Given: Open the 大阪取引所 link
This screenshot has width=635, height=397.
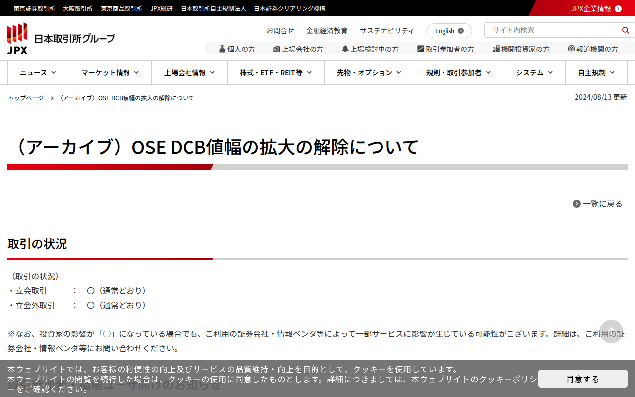Looking at the screenshot, I should (x=78, y=8).
